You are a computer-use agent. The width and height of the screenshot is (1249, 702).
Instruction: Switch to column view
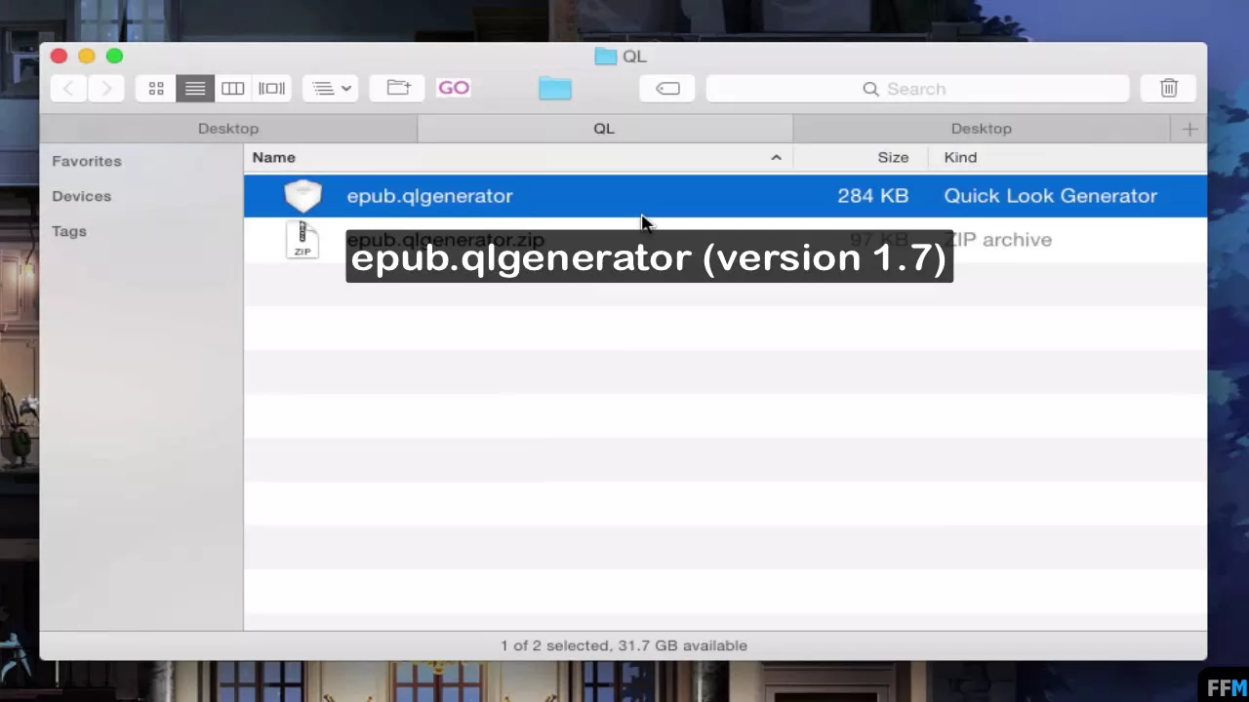pyautogui.click(x=232, y=89)
